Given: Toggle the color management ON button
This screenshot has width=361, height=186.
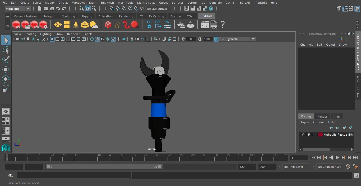Looking at the screenshot, I should point(216,39).
